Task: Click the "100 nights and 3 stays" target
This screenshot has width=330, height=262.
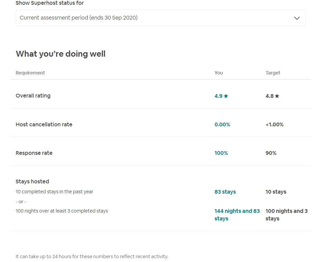Action: (286, 215)
